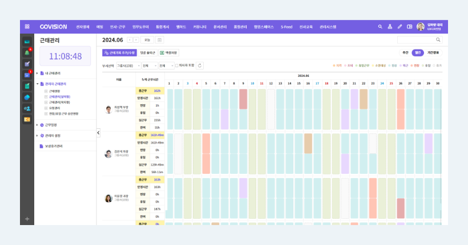Open the notification bell with badge 6
The image size is (468, 245).
[27, 53]
